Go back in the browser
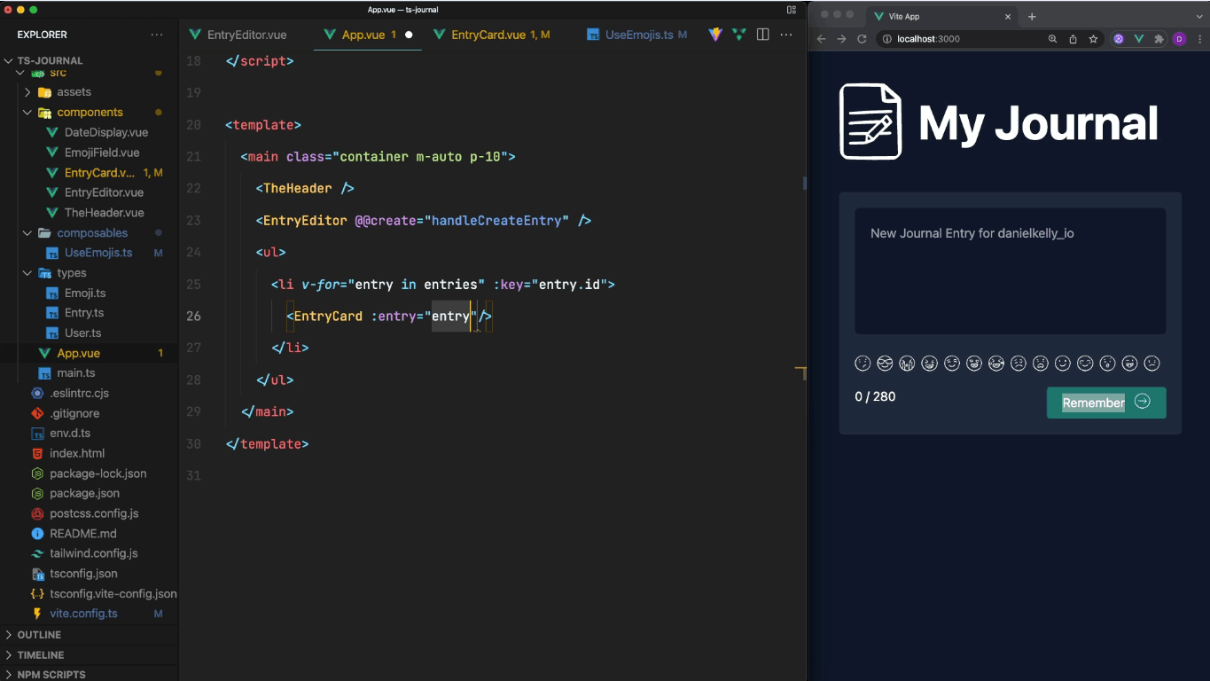 click(821, 39)
